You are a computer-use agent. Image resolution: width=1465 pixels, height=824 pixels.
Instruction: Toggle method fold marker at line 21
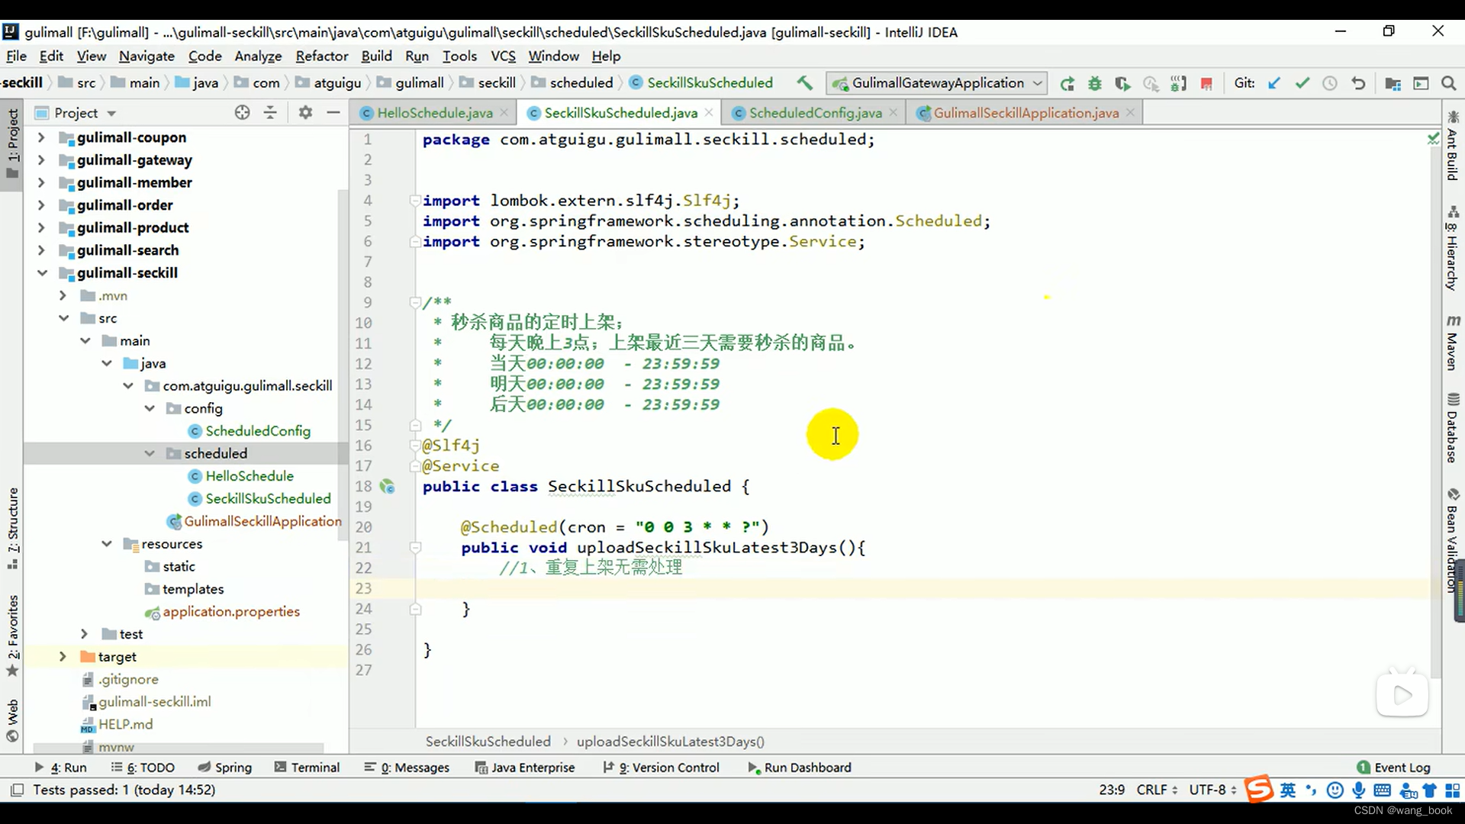(x=414, y=547)
